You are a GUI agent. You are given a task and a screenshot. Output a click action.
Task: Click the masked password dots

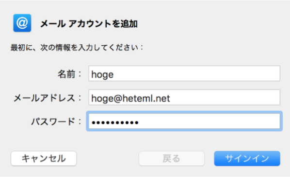click(115, 123)
